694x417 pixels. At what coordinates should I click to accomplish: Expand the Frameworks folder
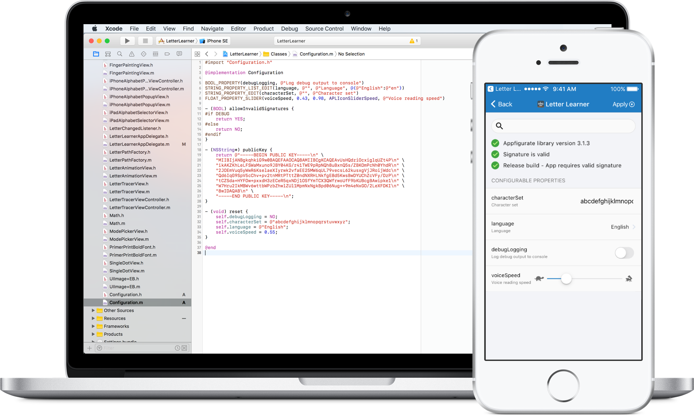point(94,326)
